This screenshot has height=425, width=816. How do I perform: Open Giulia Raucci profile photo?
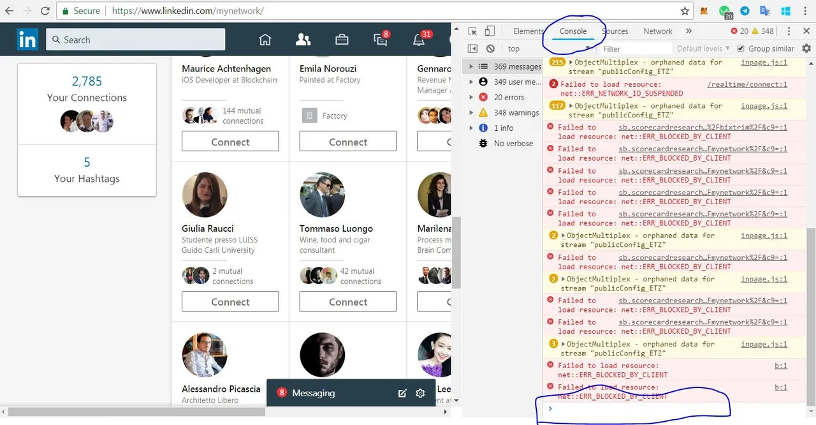click(x=205, y=195)
